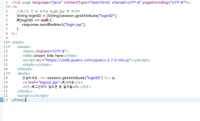Click the closing body tag on line 21
This screenshot has width=200, height=121.
click(x=25, y=91)
